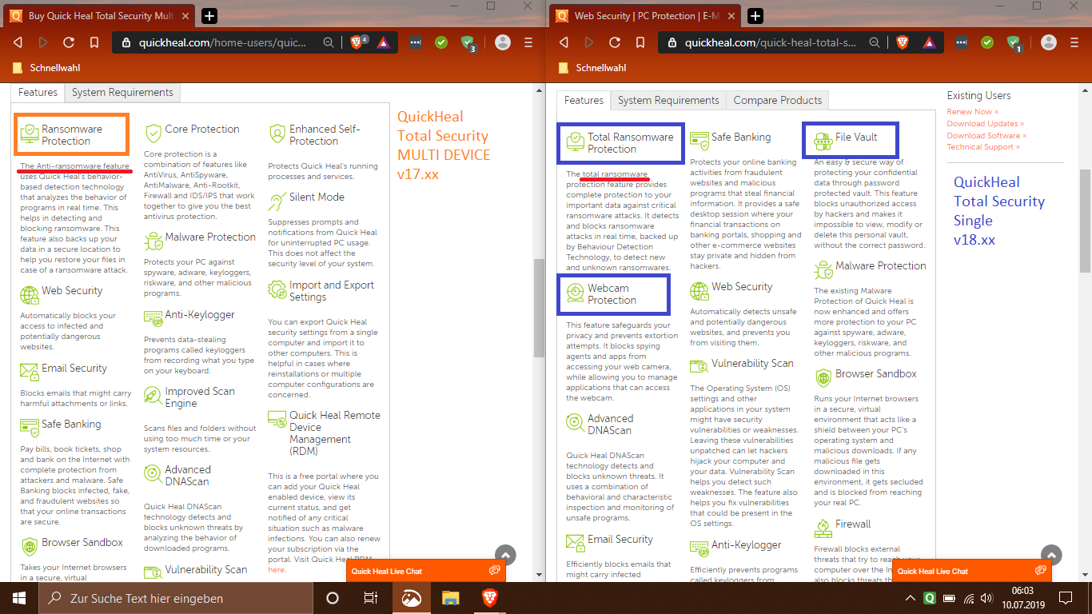Click the Silent Mode icon

pyautogui.click(x=277, y=200)
